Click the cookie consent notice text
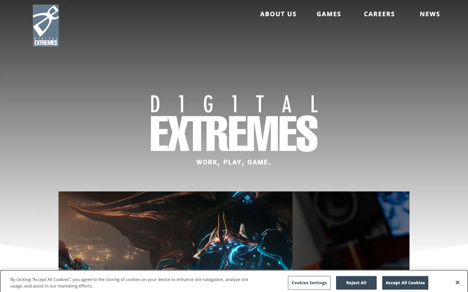The image size is (468, 292). 129,283
